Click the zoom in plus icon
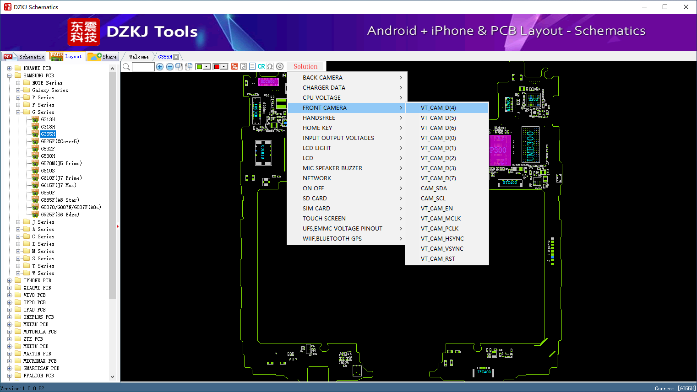Viewport: 697px width, 392px height. pyautogui.click(x=160, y=67)
